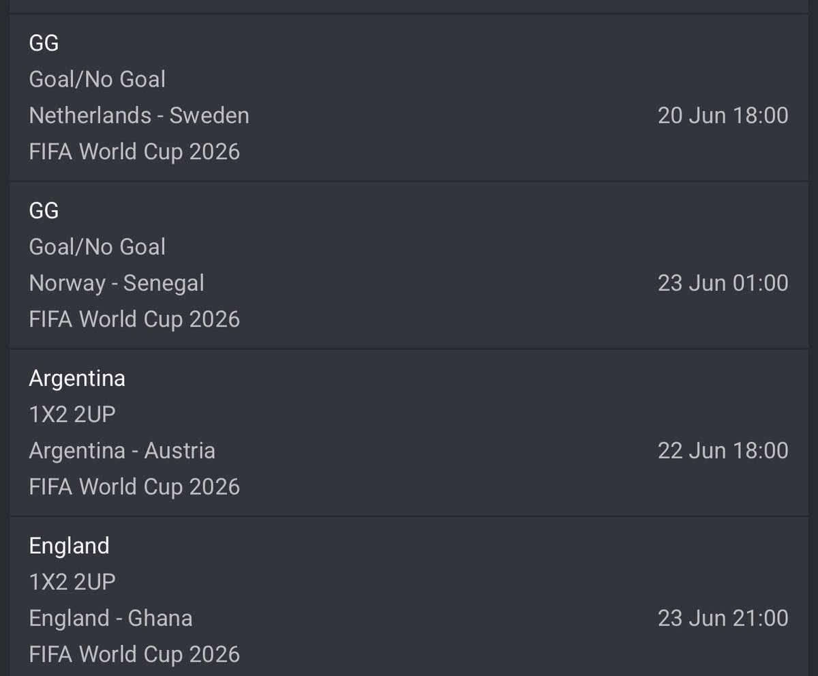Click Goal/No Goal market for Norway - Senegal
Viewport: 818px width, 676px height.
pos(97,247)
